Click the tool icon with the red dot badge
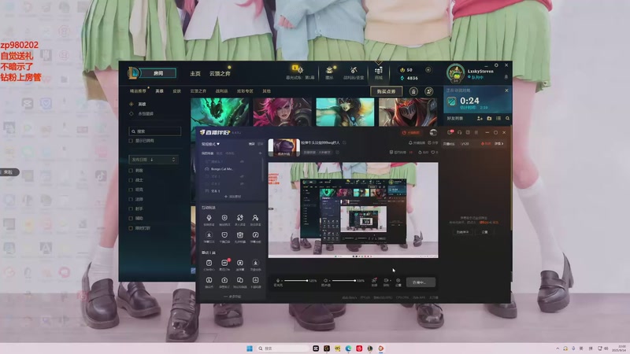Image resolution: width=630 pixels, height=354 pixels. click(x=224, y=263)
